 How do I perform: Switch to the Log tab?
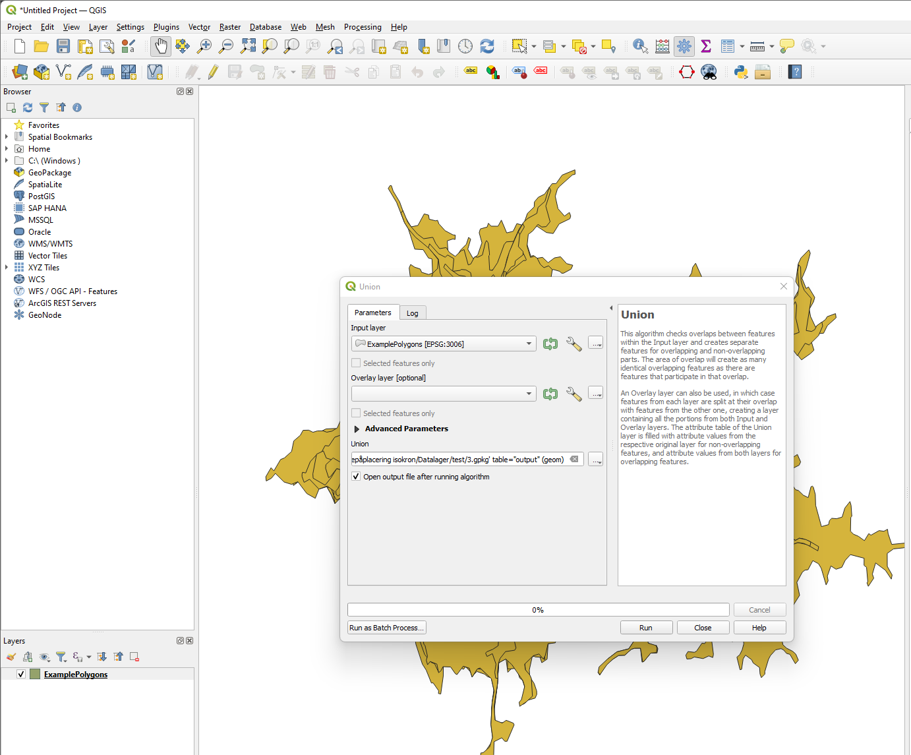413,313
